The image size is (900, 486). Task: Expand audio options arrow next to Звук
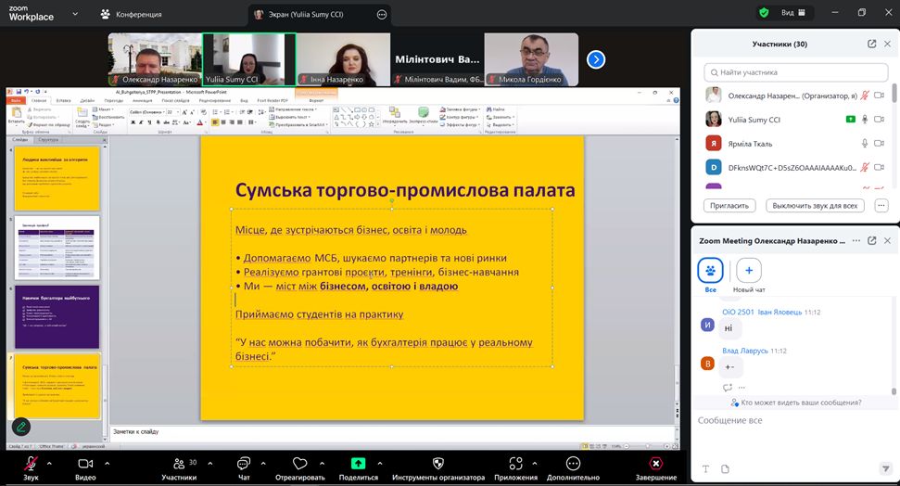click(49, 462)
